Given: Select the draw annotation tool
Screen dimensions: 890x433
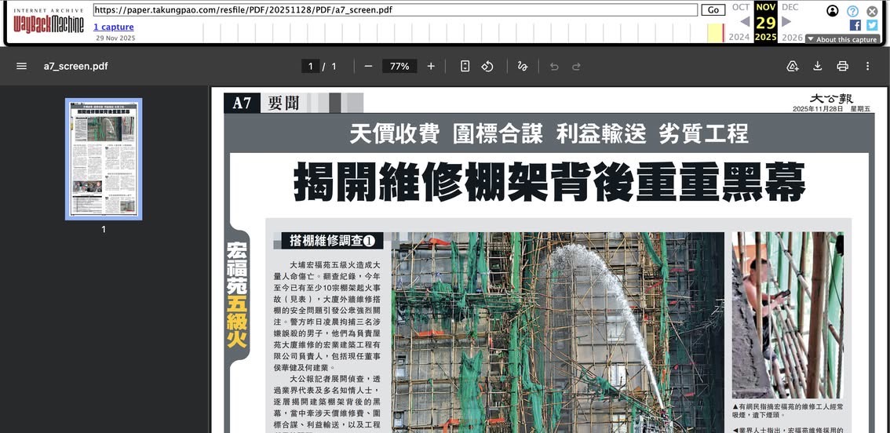Looking at the screenshot, I should 523,67.
